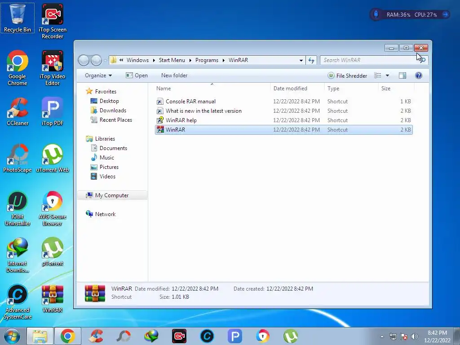Show hidden system tray icons arrow
The width and height of the screenshot is (460, 345).
(x=382, y=336)
